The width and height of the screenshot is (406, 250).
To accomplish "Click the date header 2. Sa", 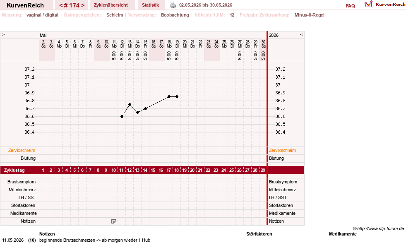I will [x=43, y=44].
